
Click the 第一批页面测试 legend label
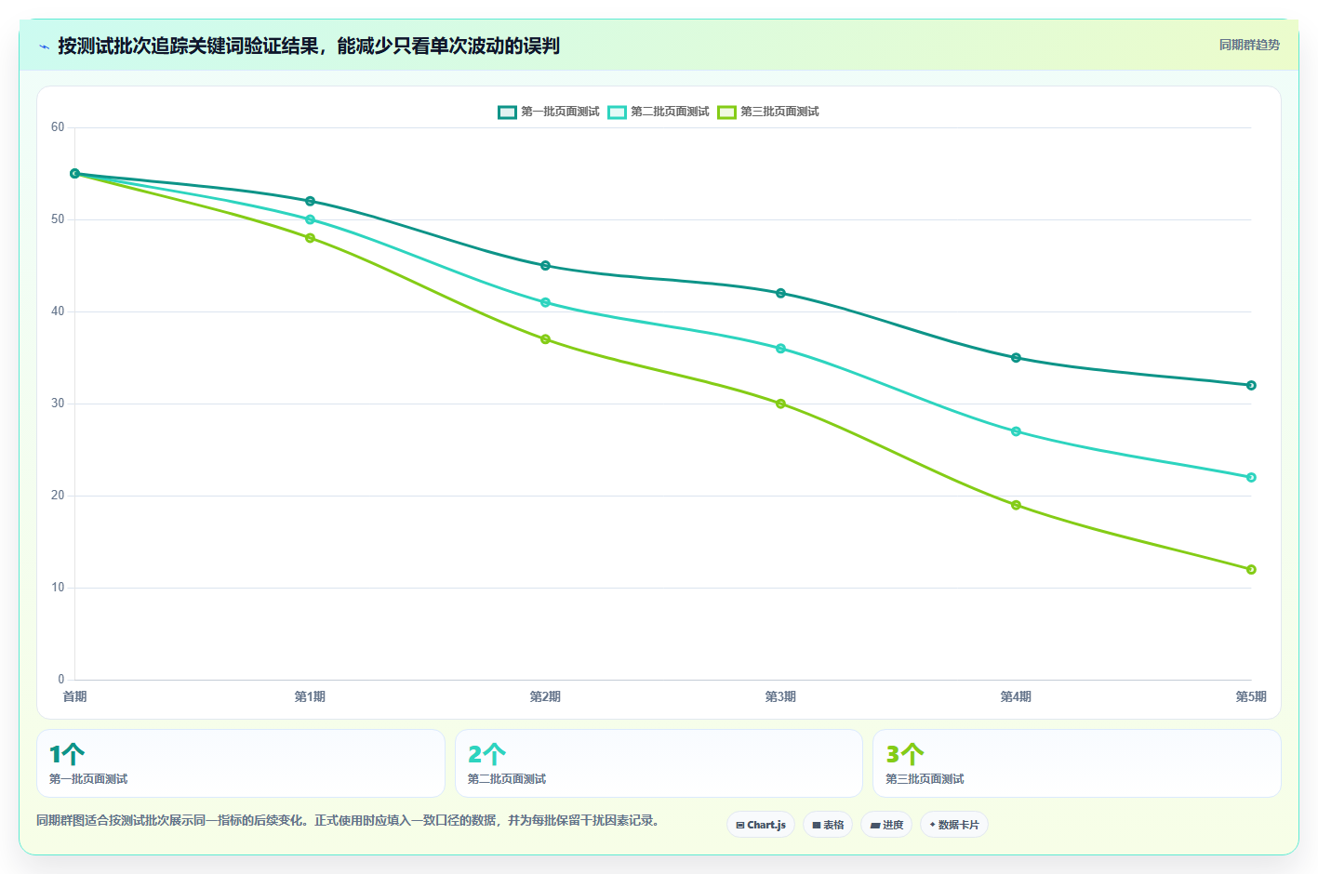(560, 112)
